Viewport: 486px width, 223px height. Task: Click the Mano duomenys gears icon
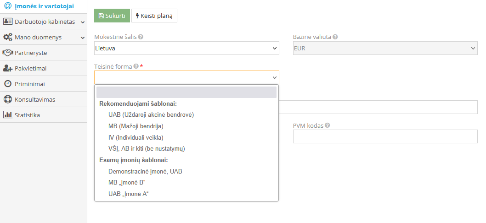[x=7, y=37]
